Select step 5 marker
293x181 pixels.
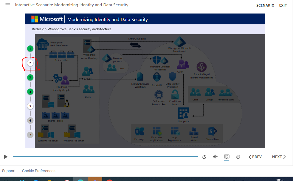pos(30,106)
